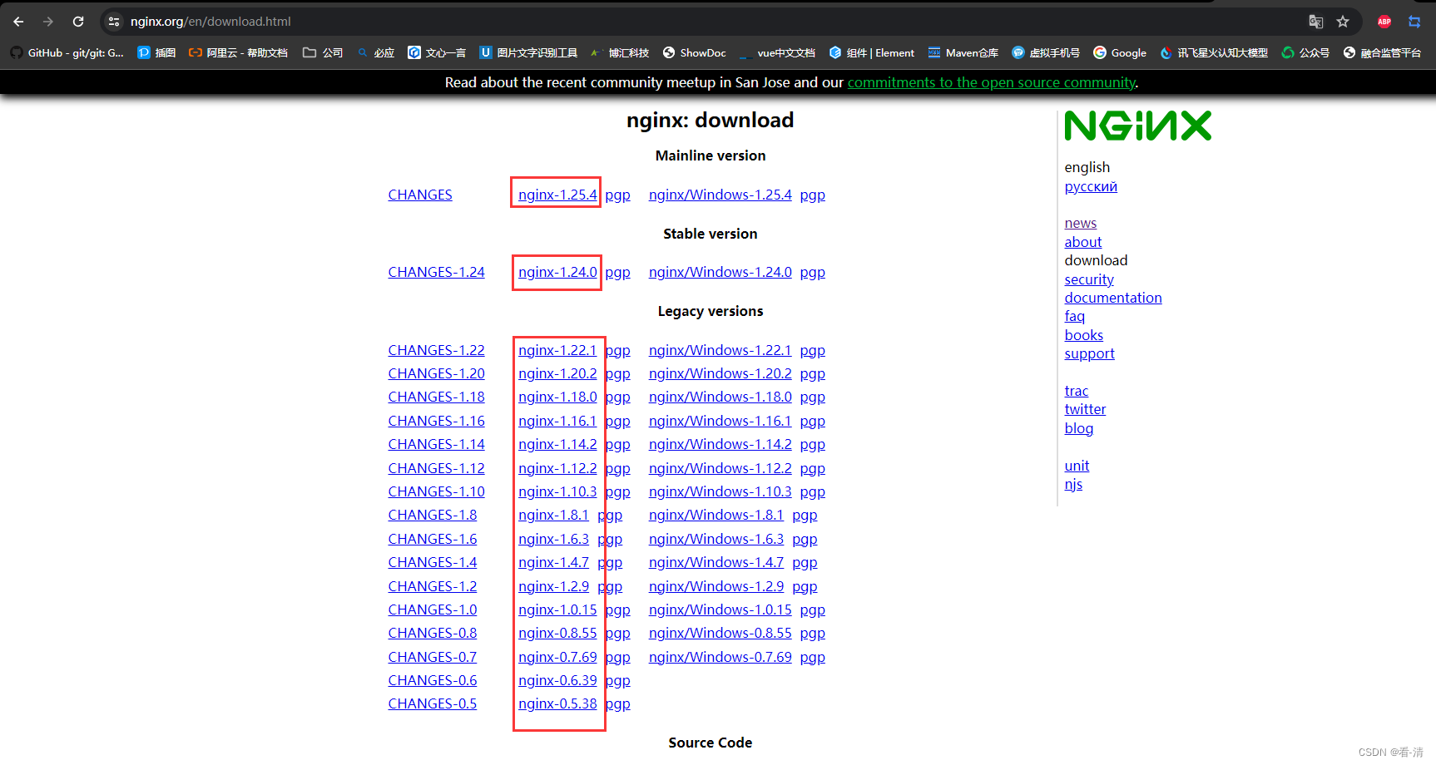Open CHANGES-1.18 link
This screenshot has height=765, width=1436.
click(436, 397)
